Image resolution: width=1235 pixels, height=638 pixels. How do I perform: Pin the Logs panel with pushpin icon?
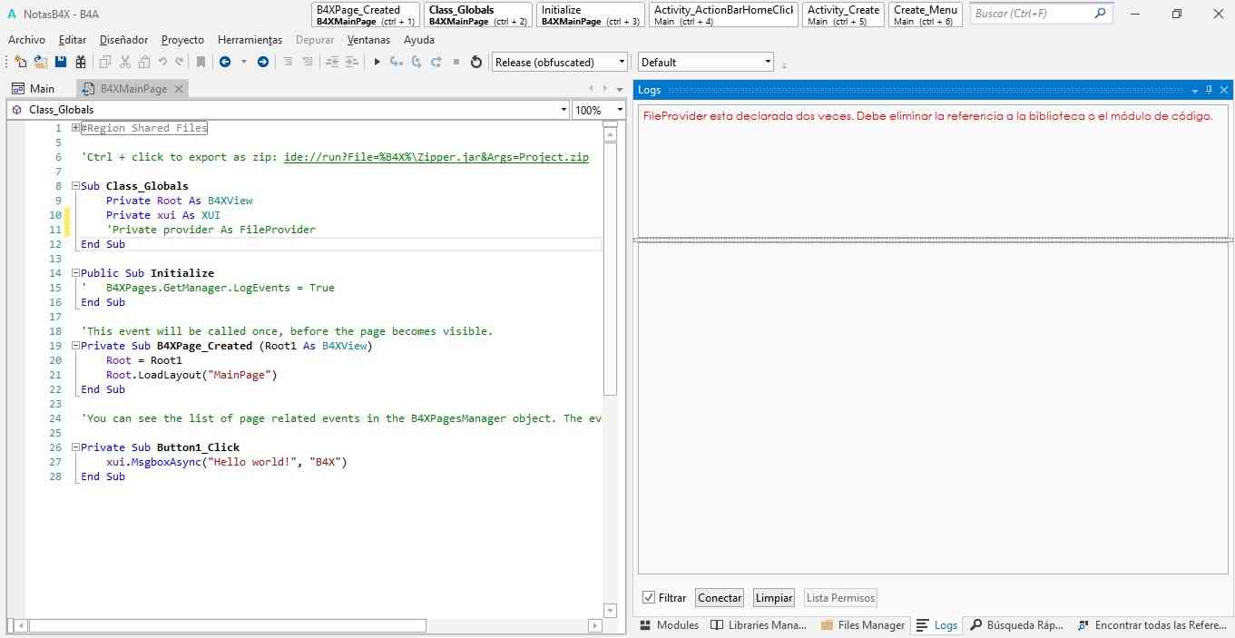click(1209, 90)
